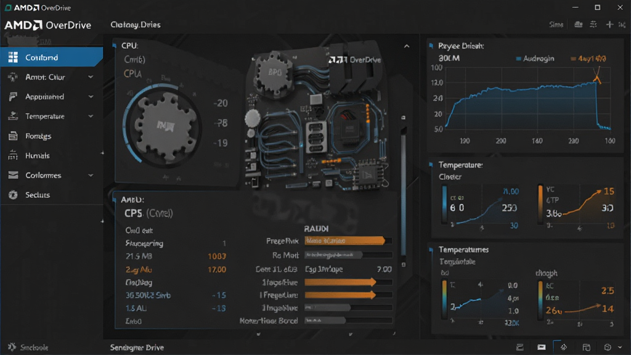Click the sliders icon in top toolbar
The width and height of the screenshot is (631, 355).
click(593, 25)
